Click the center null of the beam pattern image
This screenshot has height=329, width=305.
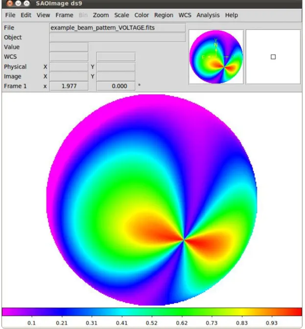coord(184,239)
